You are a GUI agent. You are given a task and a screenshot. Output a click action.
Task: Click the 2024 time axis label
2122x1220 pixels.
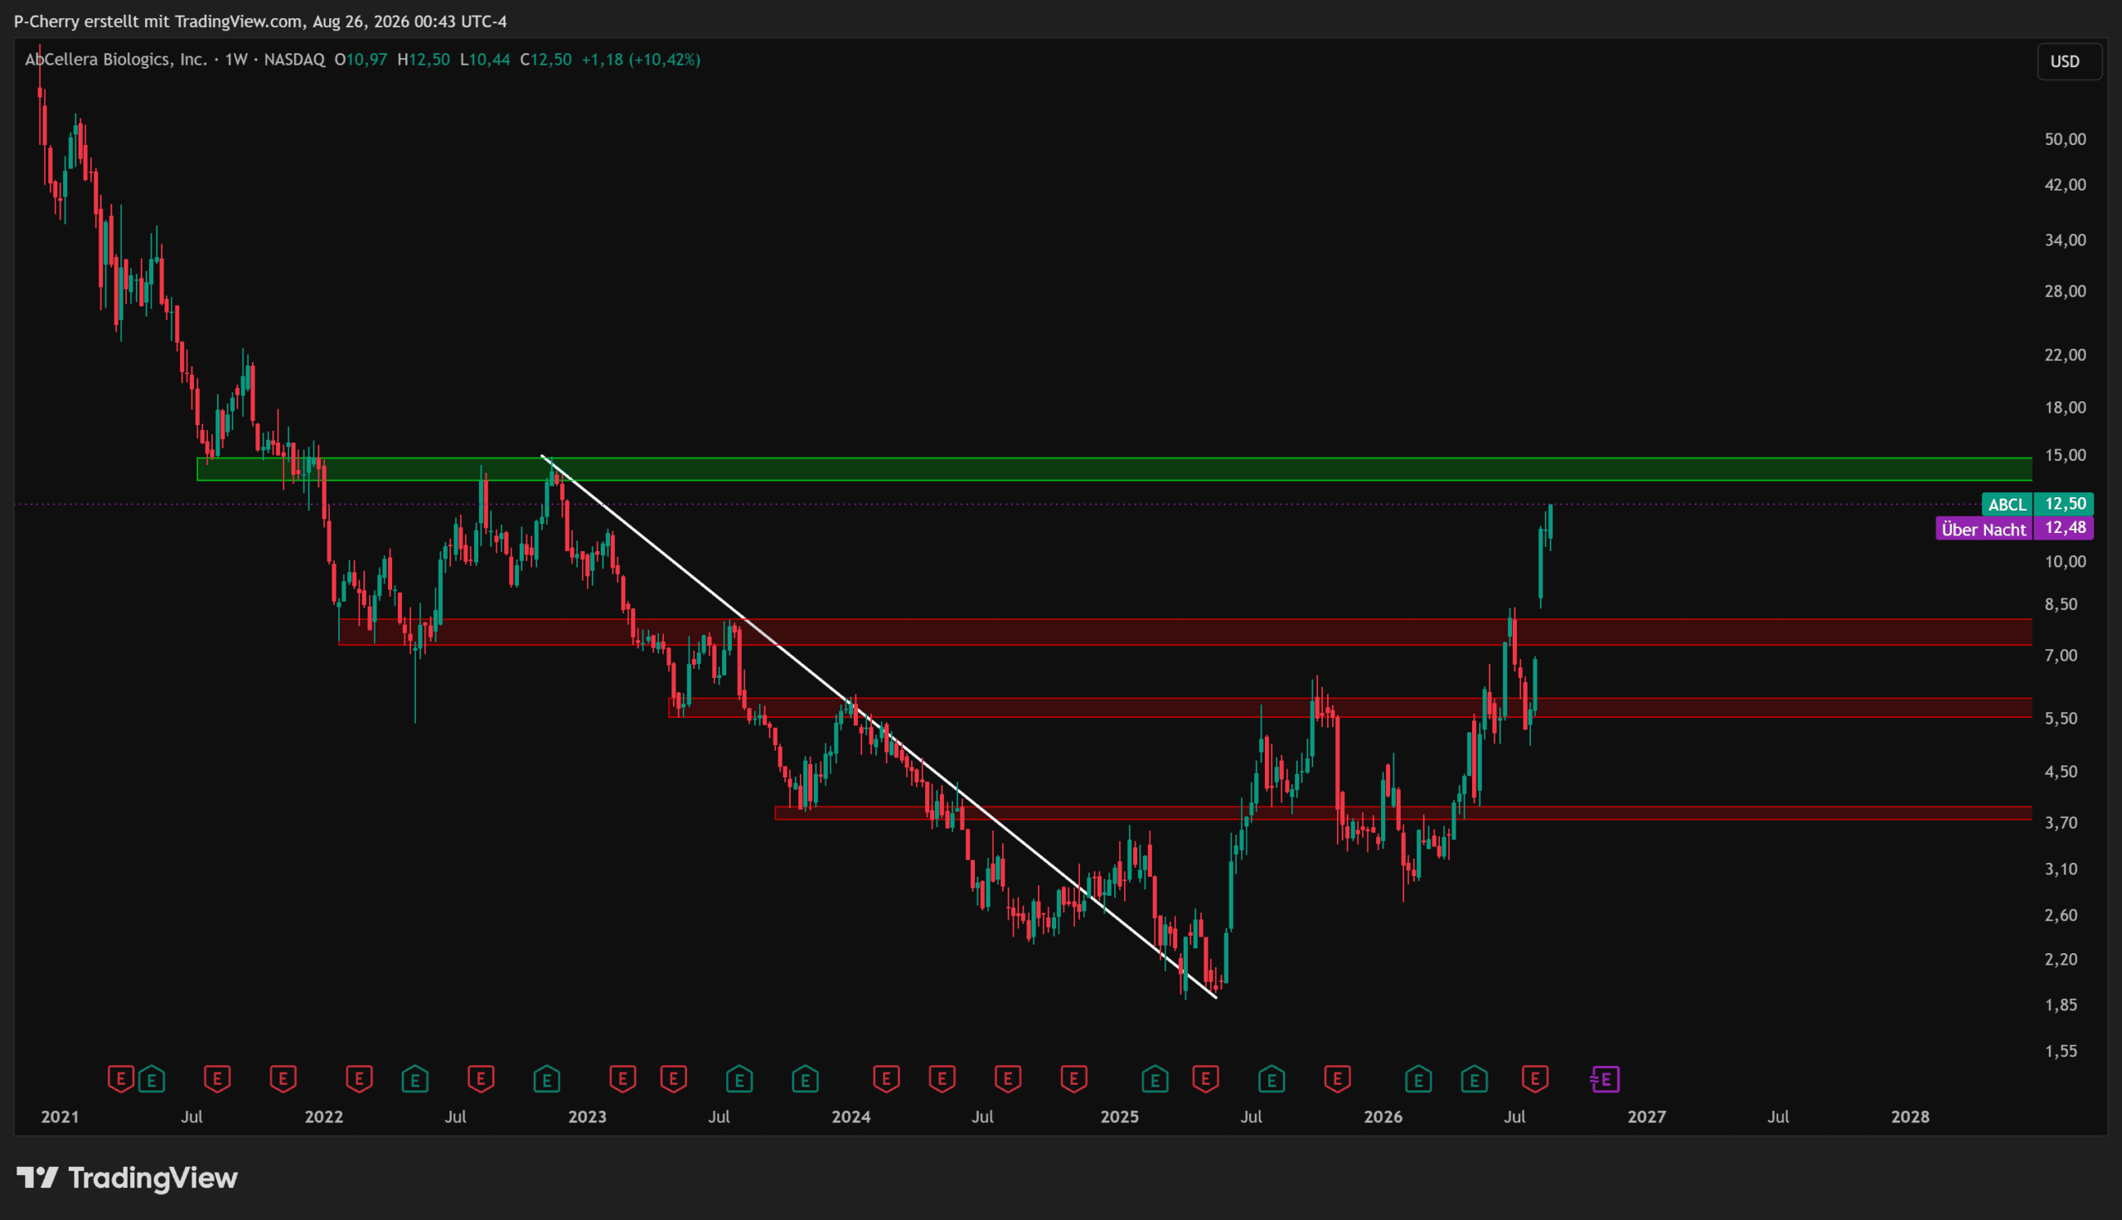pyautogui.click(x=851, y=1117)
